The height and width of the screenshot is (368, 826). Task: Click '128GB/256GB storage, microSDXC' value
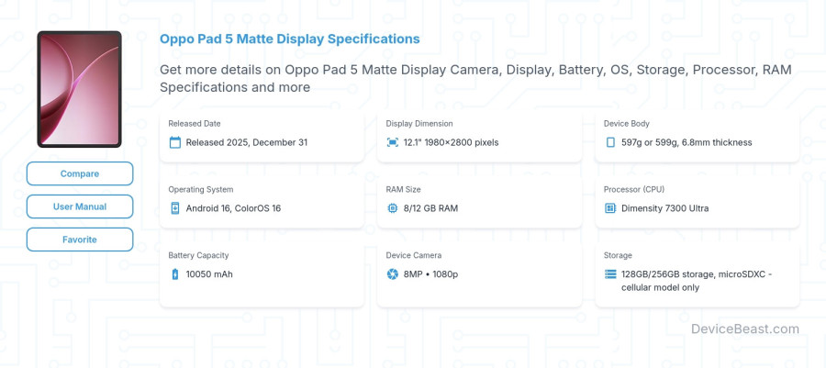tap(697, 281)
